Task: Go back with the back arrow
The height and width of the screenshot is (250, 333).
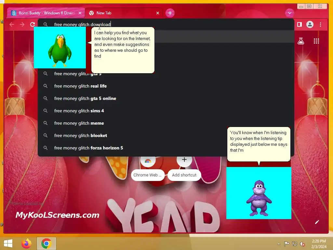Action: click(12, 24)
